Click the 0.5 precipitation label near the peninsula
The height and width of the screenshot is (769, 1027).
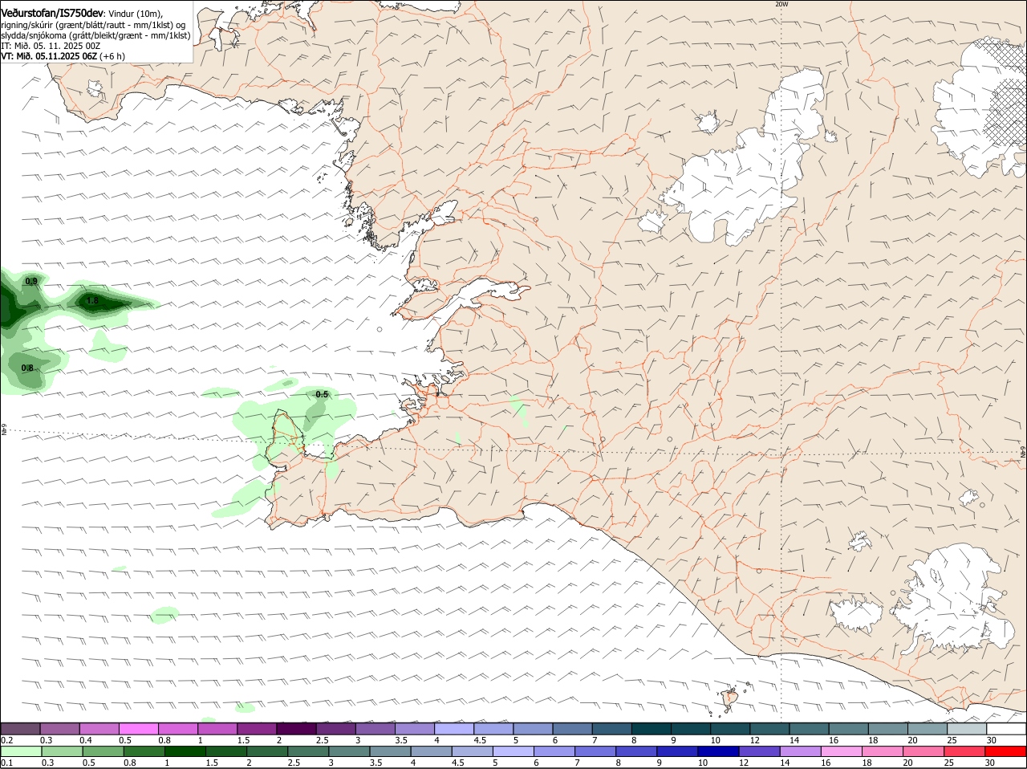point(322,394)
